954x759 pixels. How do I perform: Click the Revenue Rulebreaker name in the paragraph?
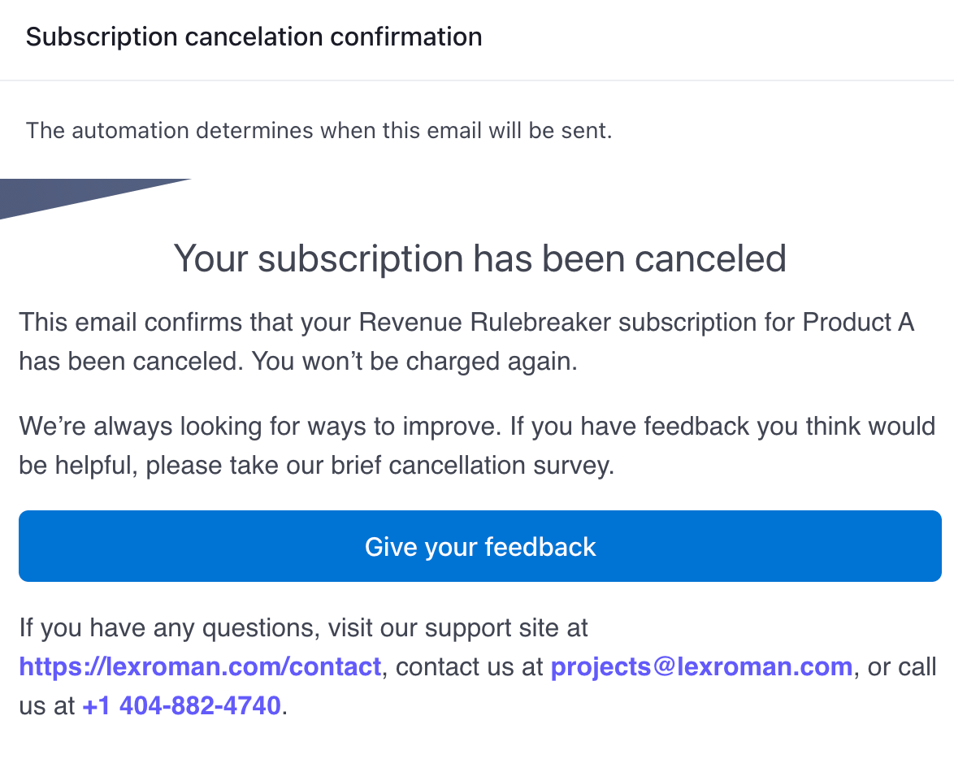[x=484, y=322]
